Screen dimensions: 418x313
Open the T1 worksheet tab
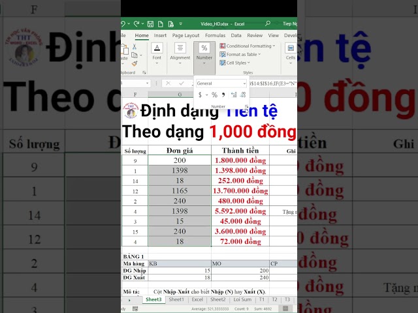click(262, 299)
